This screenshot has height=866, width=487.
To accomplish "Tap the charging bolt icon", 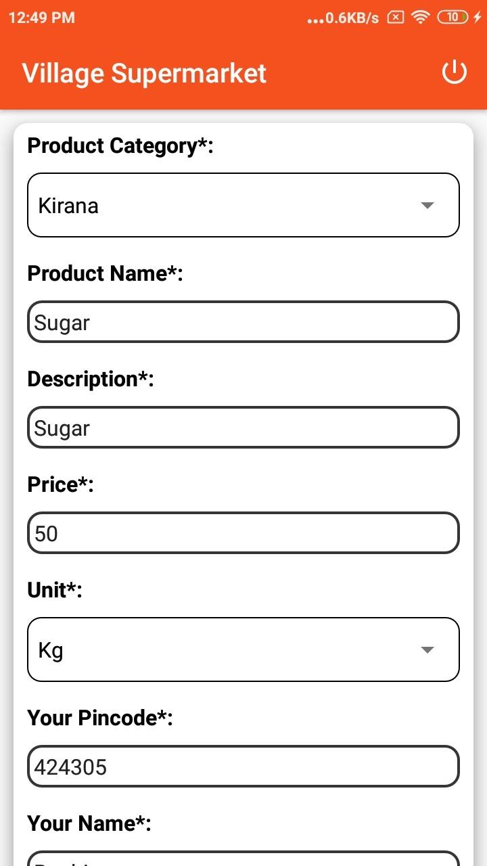I will pyautogui.click(x=478, y=18).
